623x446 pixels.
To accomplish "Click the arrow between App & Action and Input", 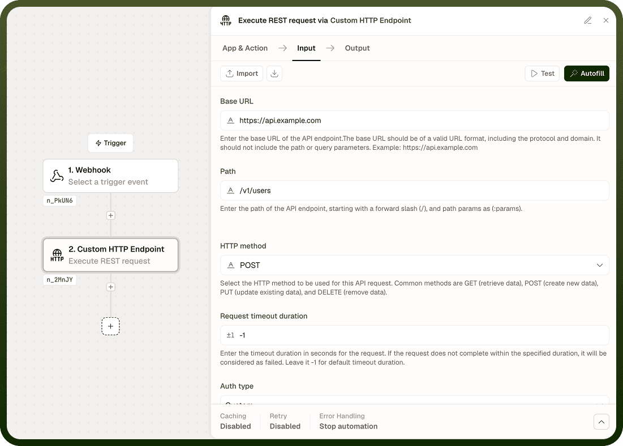I will (x=282, y=48).
